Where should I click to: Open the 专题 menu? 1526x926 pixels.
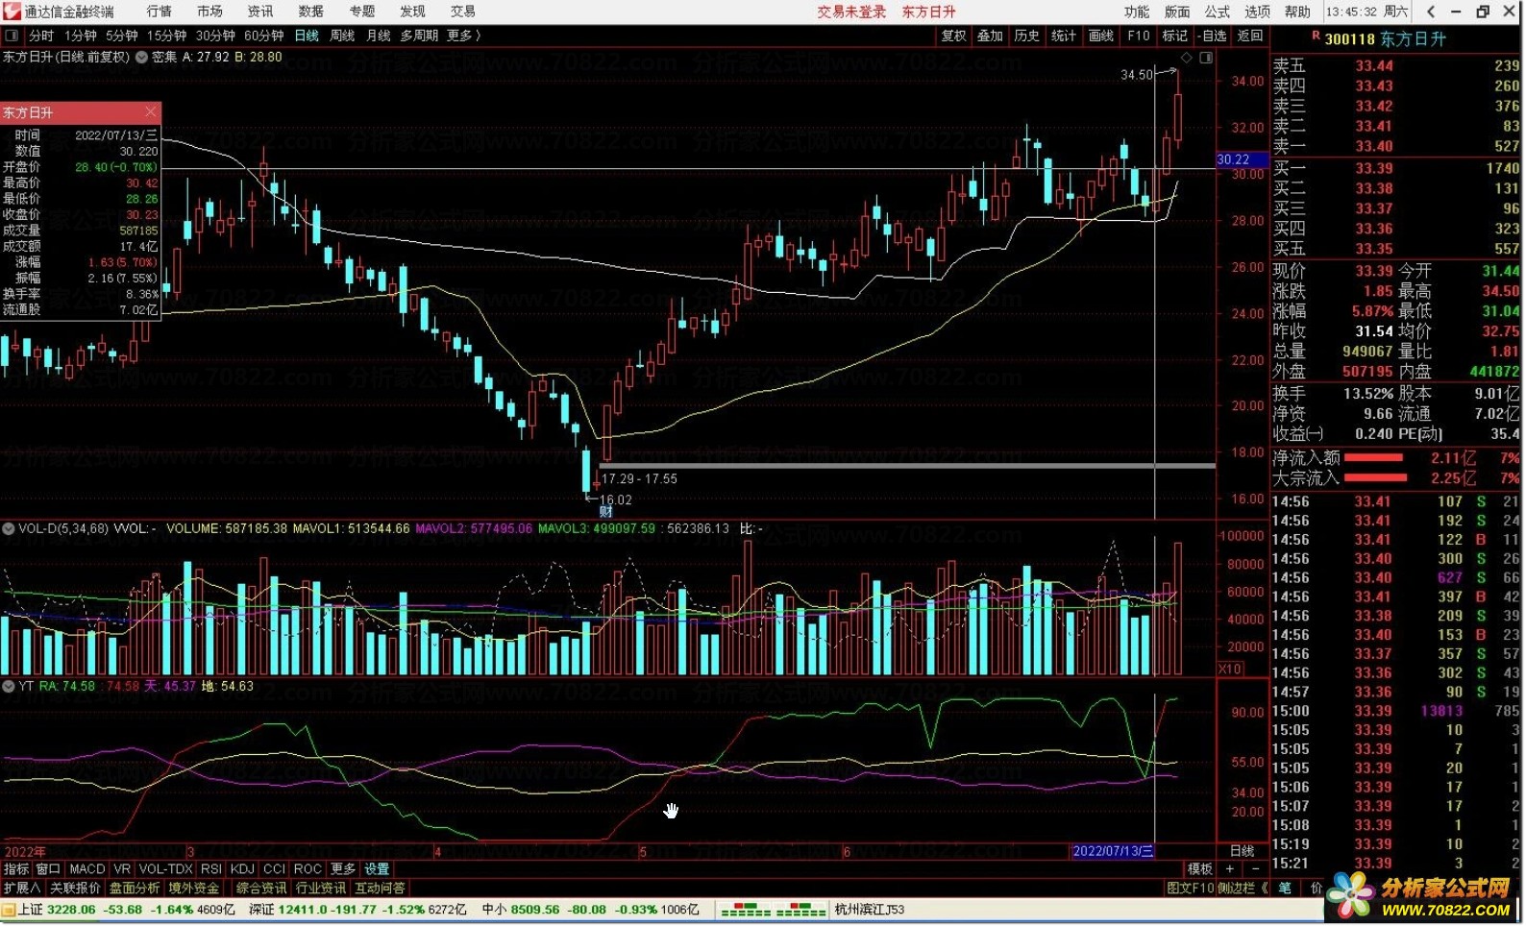[362, 12]
